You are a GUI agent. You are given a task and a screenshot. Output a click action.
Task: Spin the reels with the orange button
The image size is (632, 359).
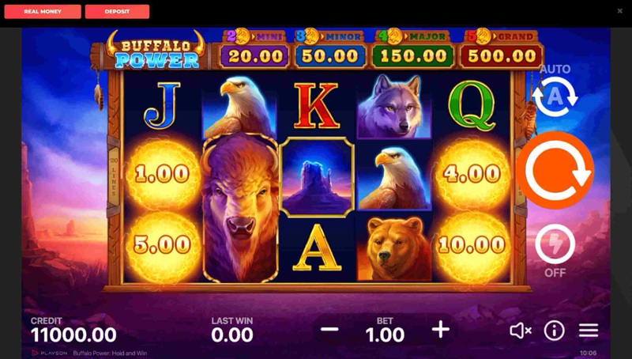click(555, 170)
